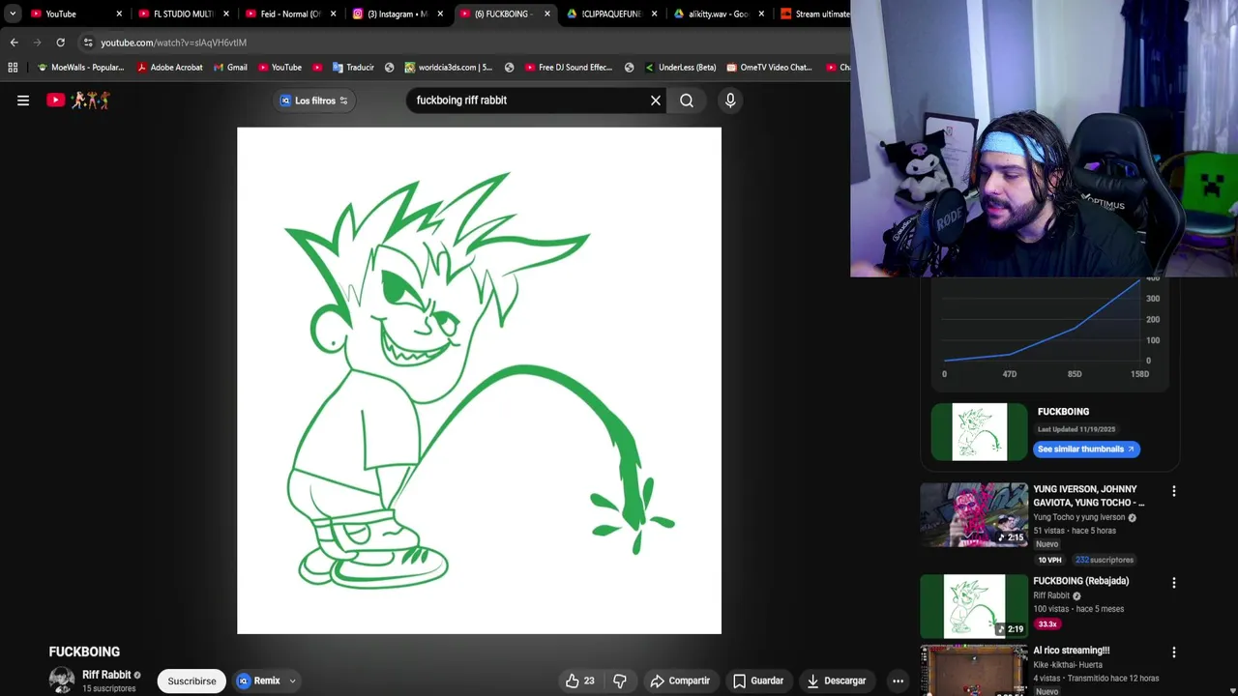Expand the Remix dropdown arrow
Screen dimensions: 1238x696
click(x=292, y=681)
